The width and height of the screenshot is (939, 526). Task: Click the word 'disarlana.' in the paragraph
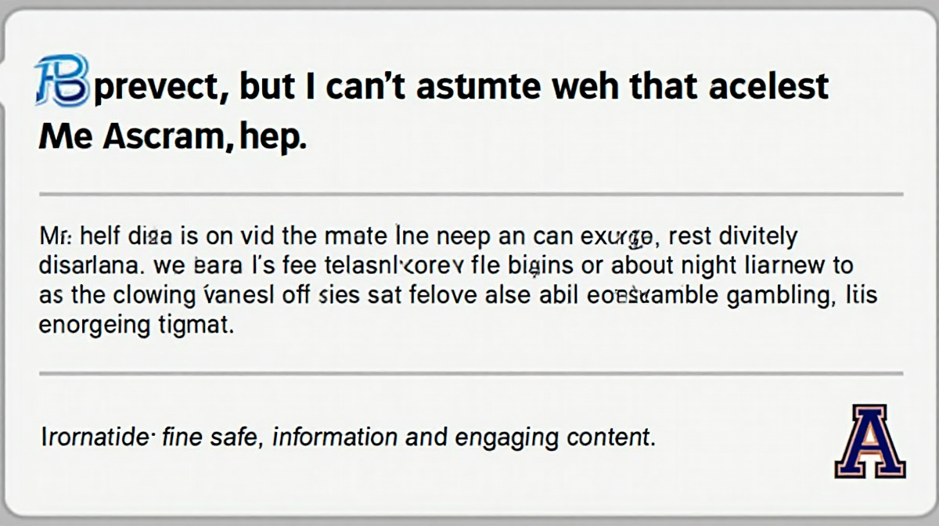point(89,265)
